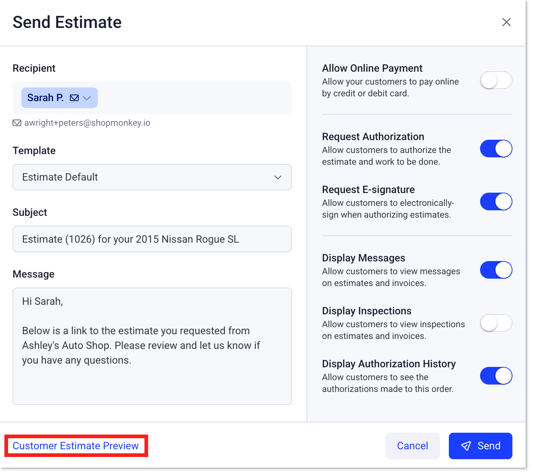Click the paper-plane icon on the Send button

click(466, 446)
